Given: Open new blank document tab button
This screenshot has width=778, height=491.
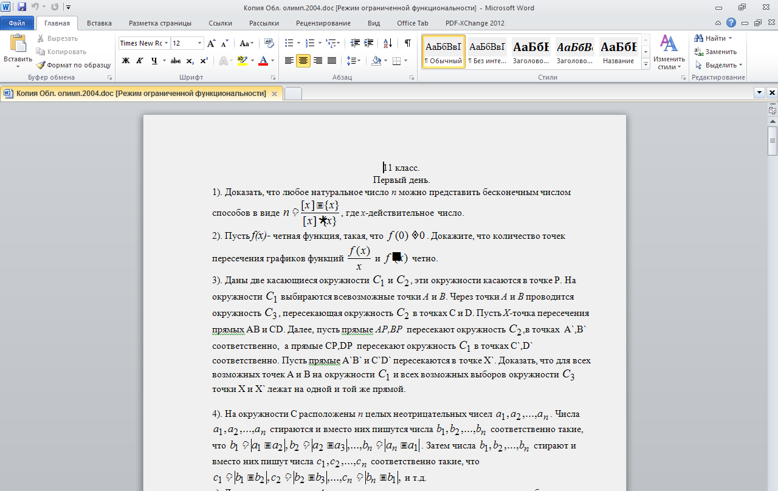Looking at the screenshot, I should click(293, 94).
